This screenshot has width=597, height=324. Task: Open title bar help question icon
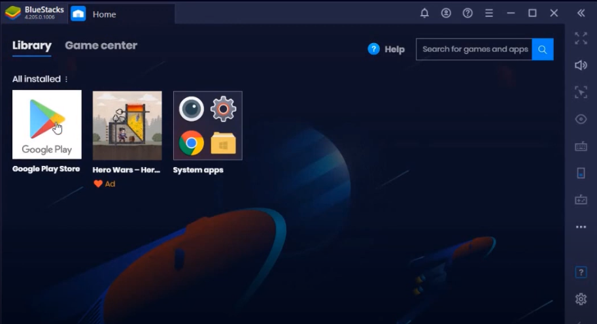[468, 13]
